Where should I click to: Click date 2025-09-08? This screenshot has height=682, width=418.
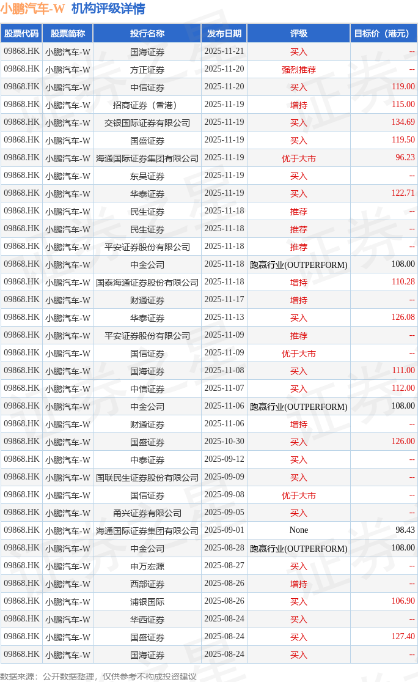224,495
